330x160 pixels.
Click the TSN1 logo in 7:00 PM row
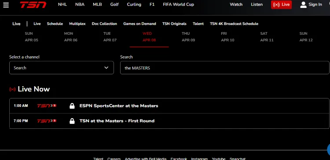pos(47,121)
